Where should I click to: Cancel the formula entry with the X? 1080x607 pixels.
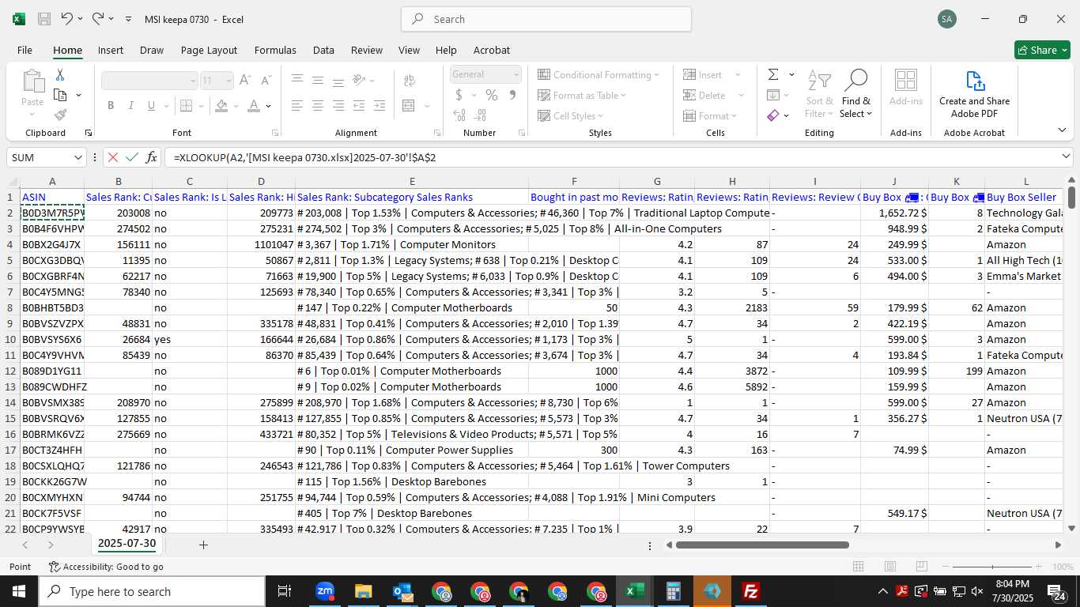tap(113, 157)
